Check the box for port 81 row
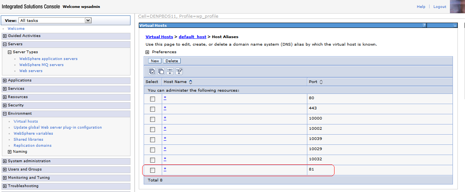This screenshot has width=465, height=192. point(153,170)
